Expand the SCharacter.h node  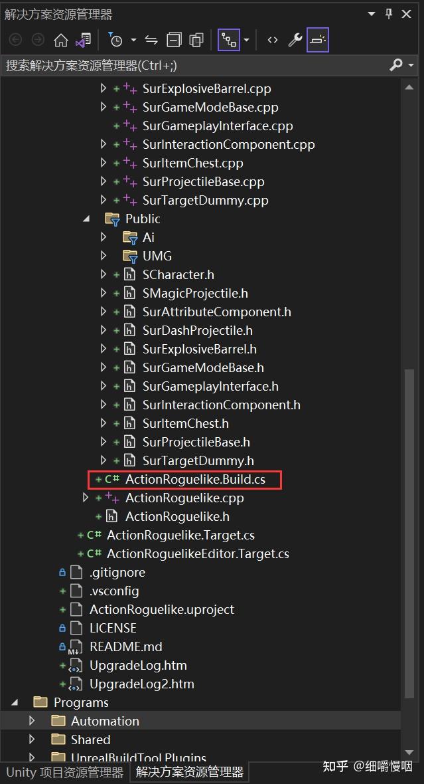tap(104, 274)
